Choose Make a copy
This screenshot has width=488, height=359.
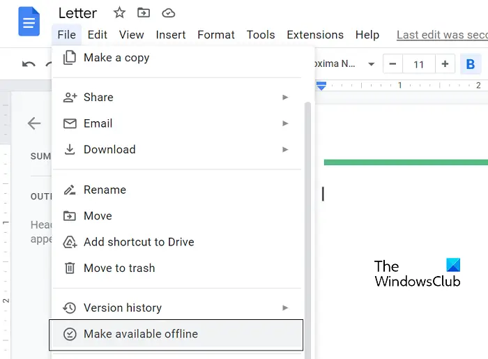[x=177, y=58]
